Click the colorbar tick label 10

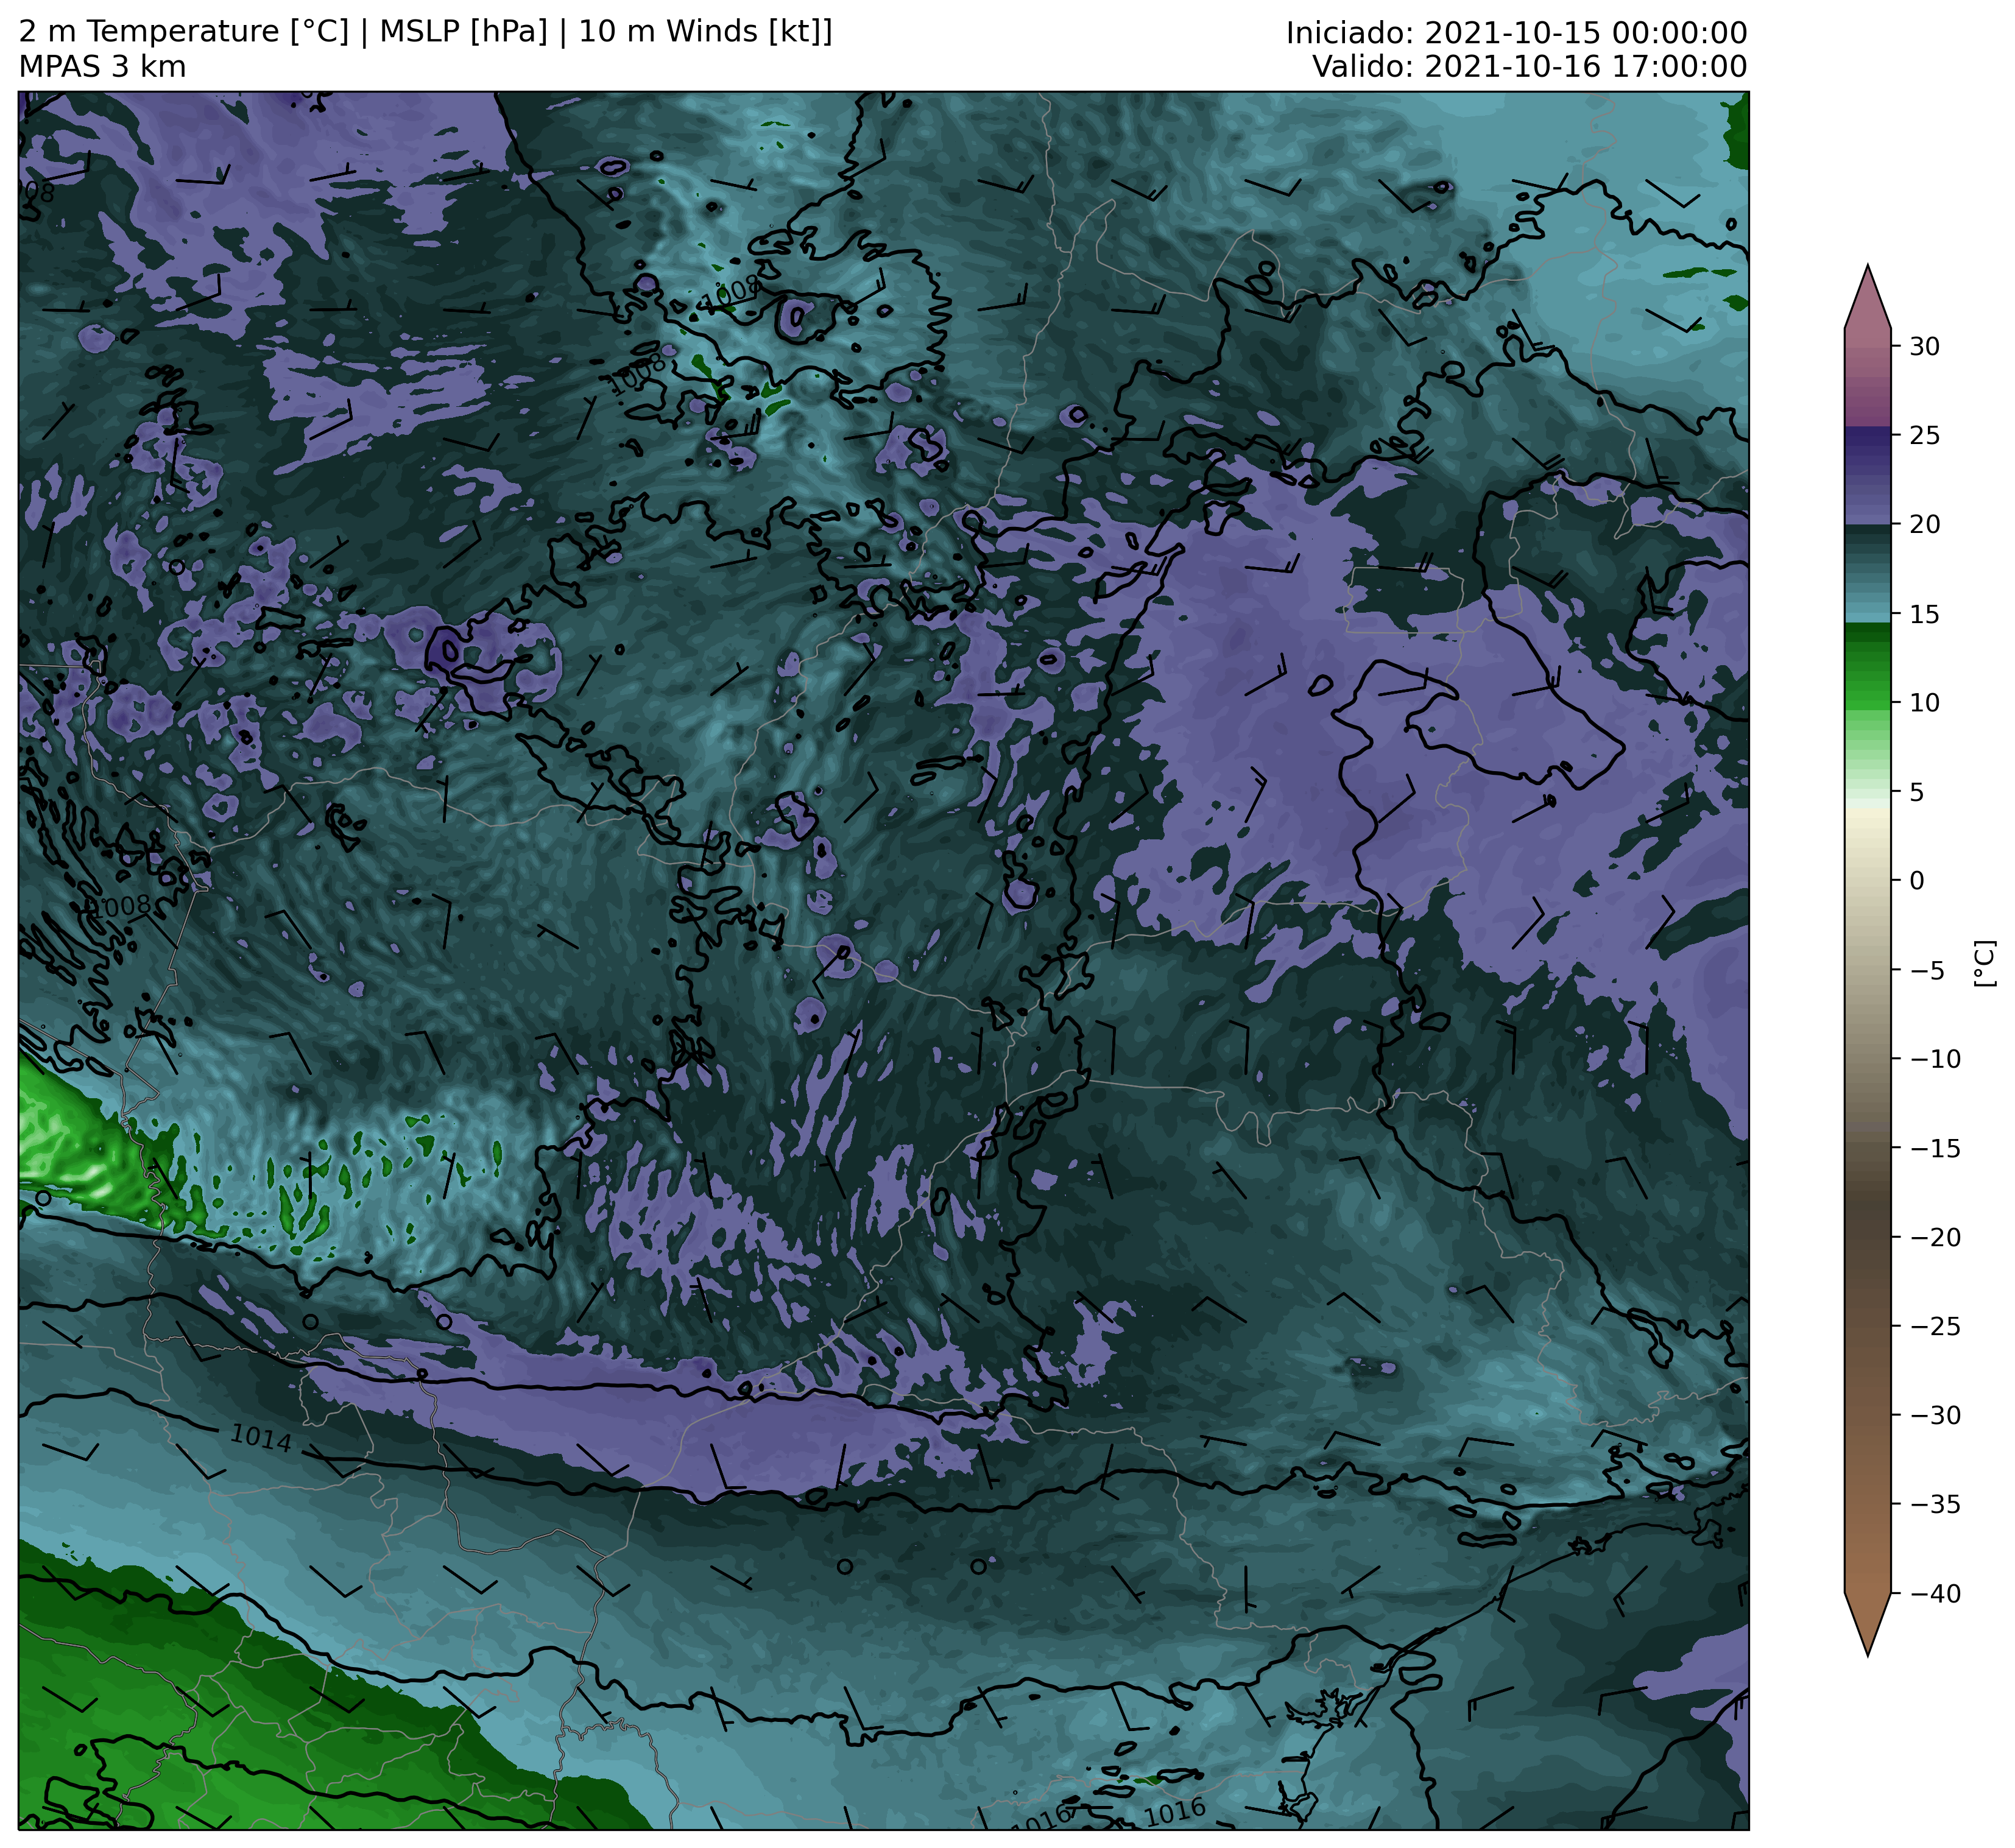(1925, 703)
